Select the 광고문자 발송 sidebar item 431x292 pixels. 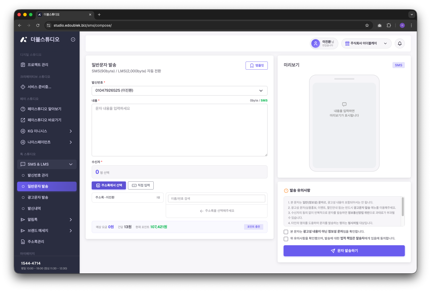tap(47, 198)
